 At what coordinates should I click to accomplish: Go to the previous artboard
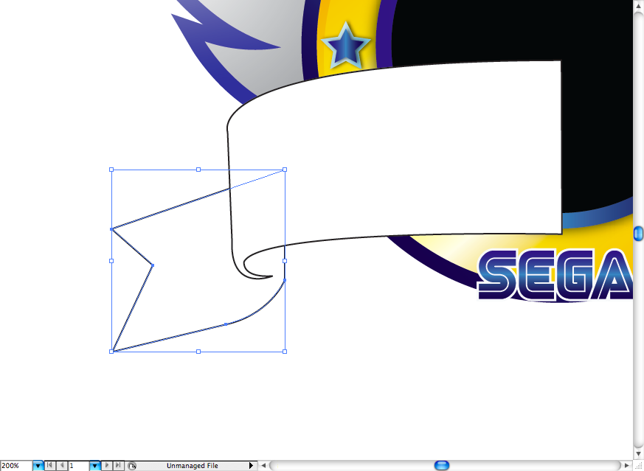pyautogui.click(x=62, y=465)
